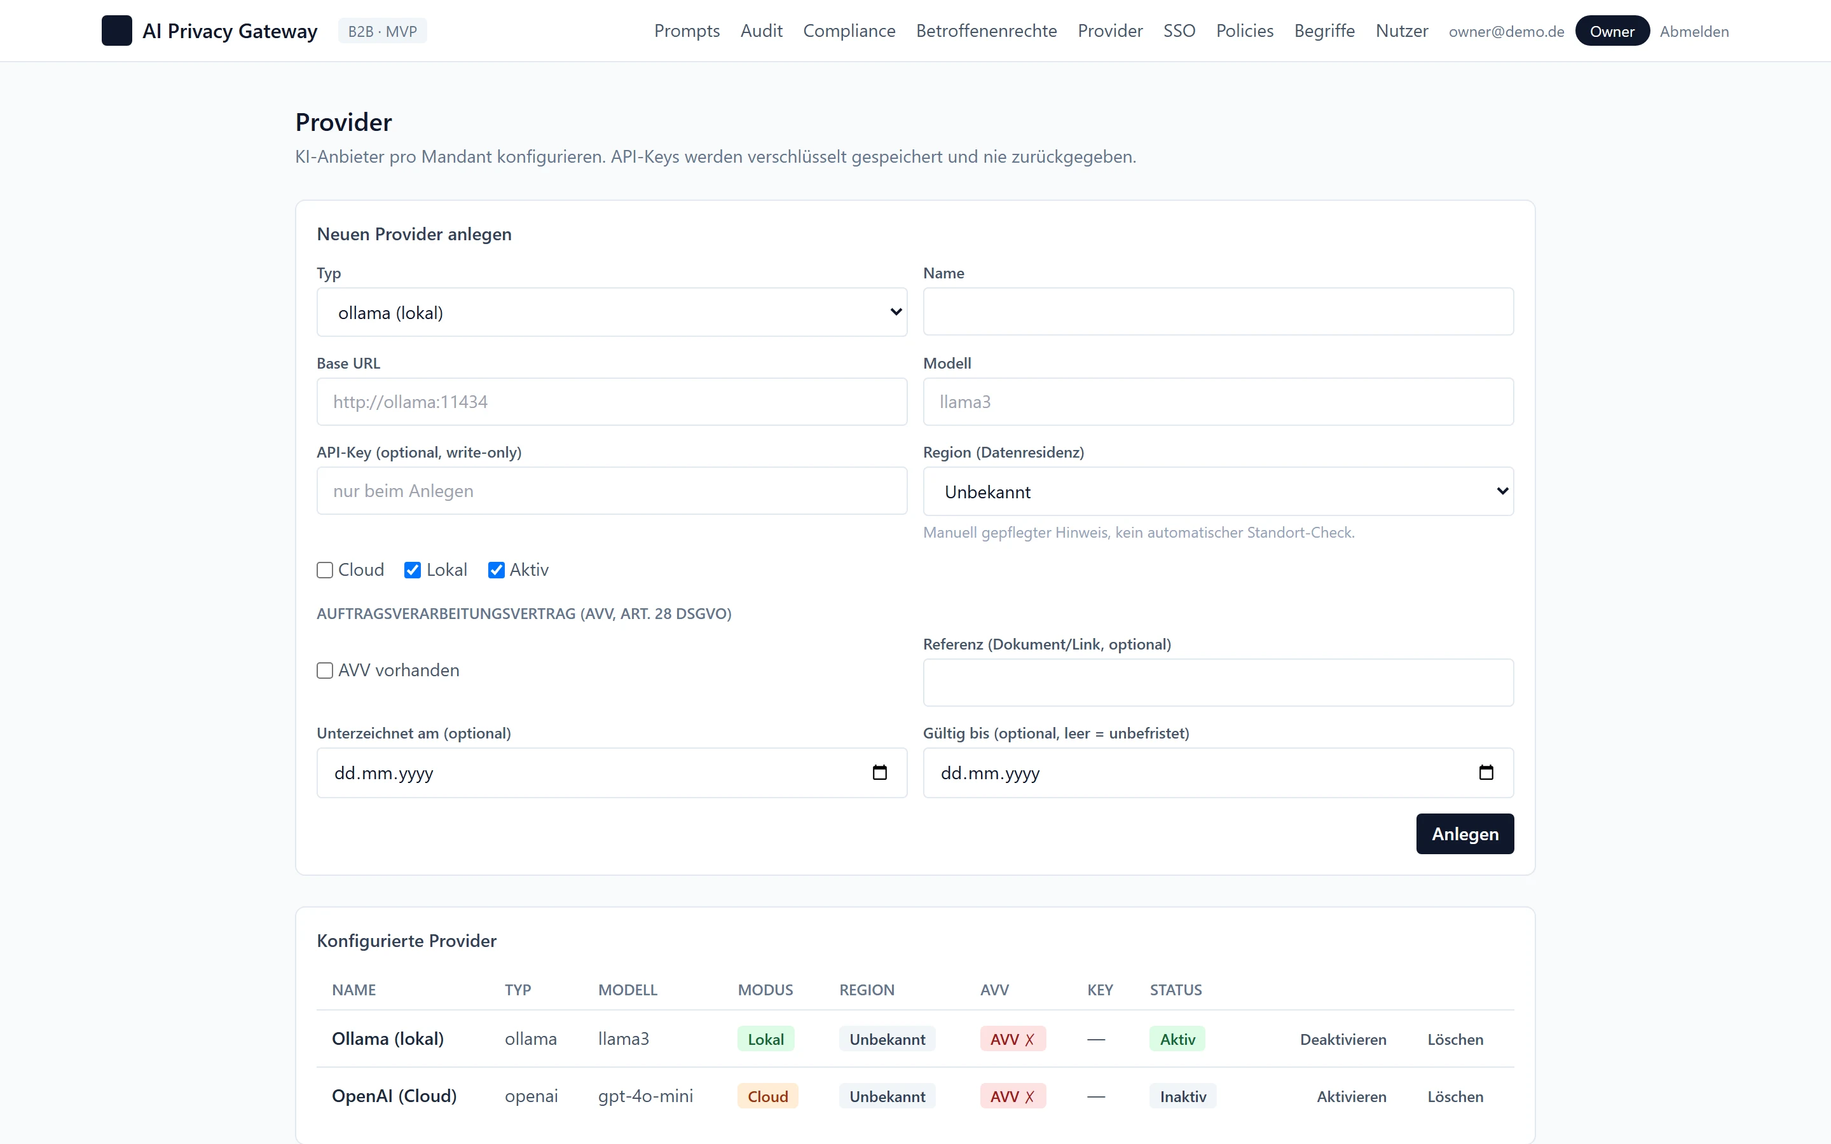This screenshot has width=1831, height=1144.
Task: Expand the Region (Datenresidenz) dropdown
Action: [x=1218, y=491]
